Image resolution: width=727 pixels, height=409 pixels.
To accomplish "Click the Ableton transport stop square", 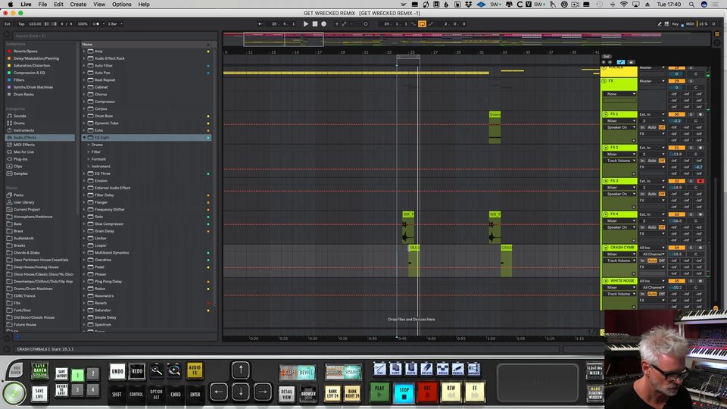I will (x=315, y=23).
